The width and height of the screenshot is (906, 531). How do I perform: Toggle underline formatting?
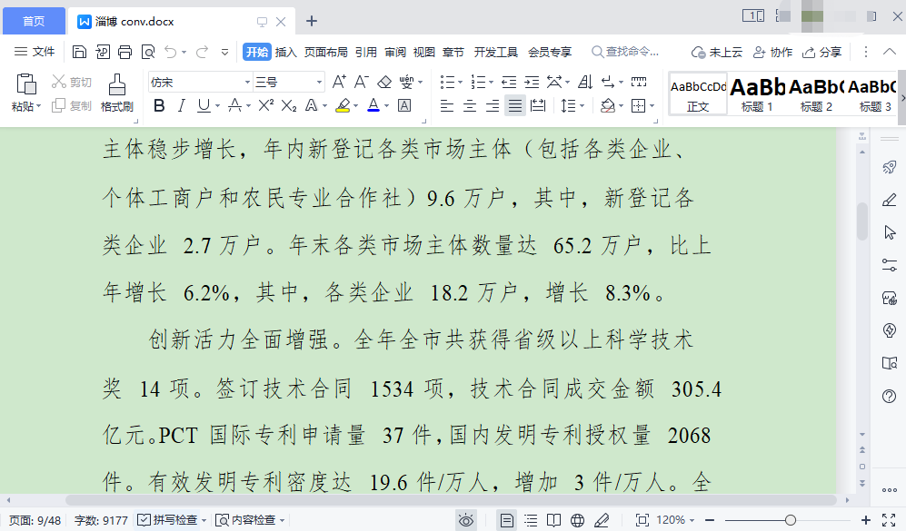point(204,105)
